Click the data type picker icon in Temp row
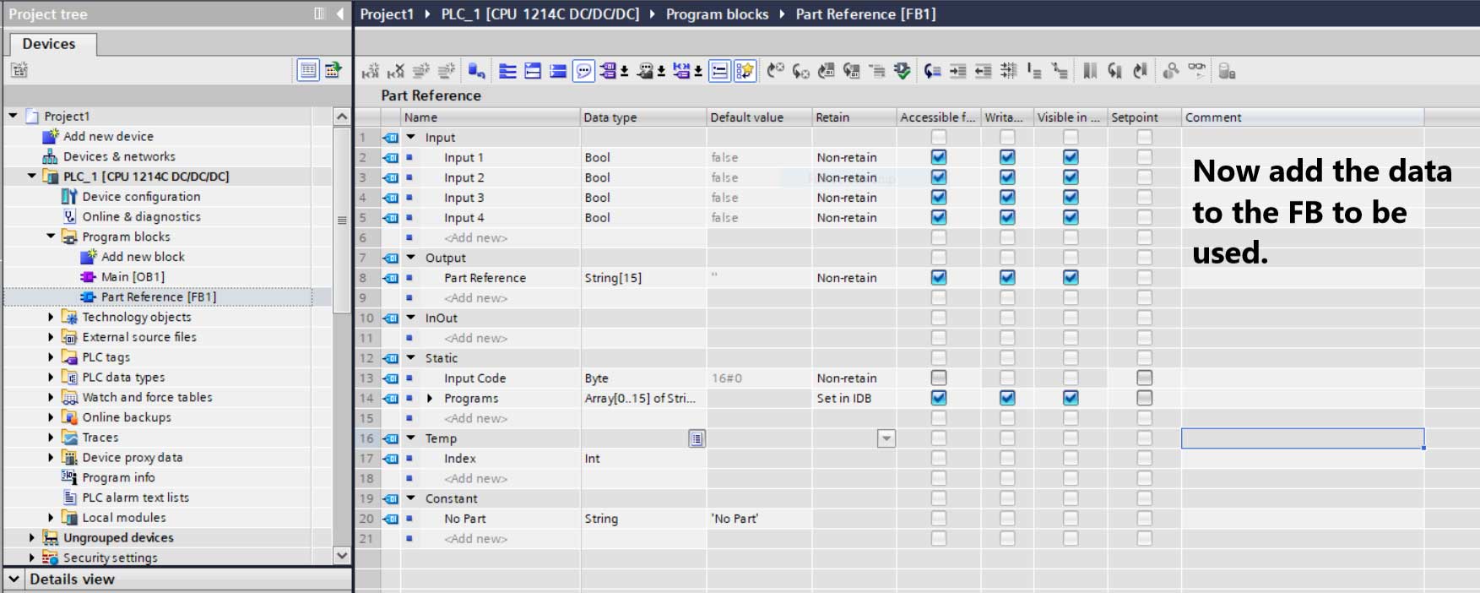1480x593 pixels. 697,438
